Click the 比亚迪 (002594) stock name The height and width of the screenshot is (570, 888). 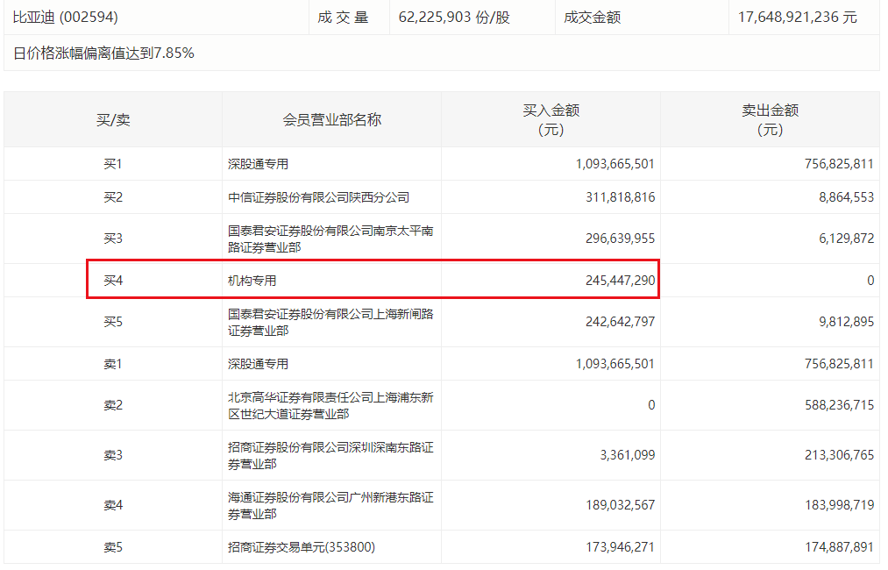point(66,17)
